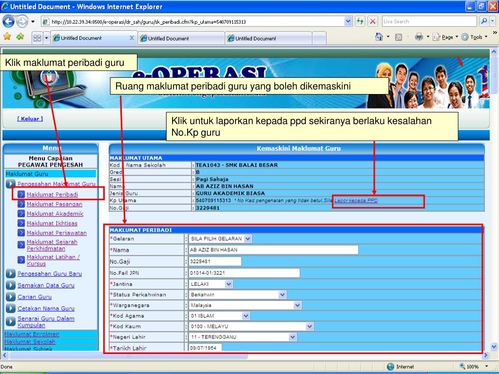Open the Warganegara dropdown showing Malaysia
This screenshot has width=499, height=374.
[245, 305]
